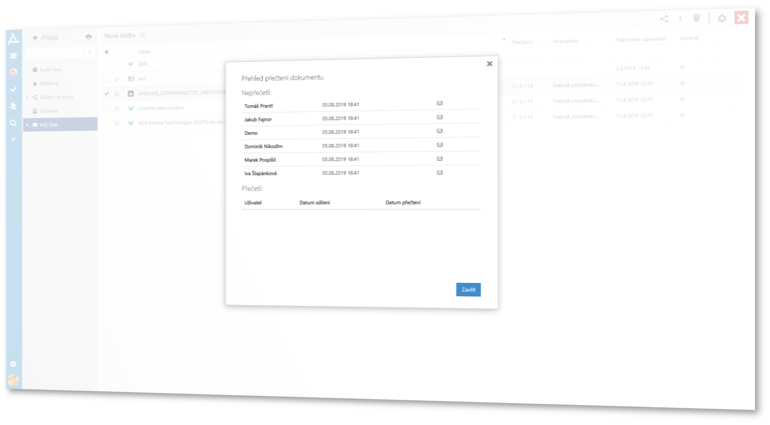The width and height of the screenshot is (770, 425).
Task: Open the notifications badge icon in sidebar
Action: 13,72
